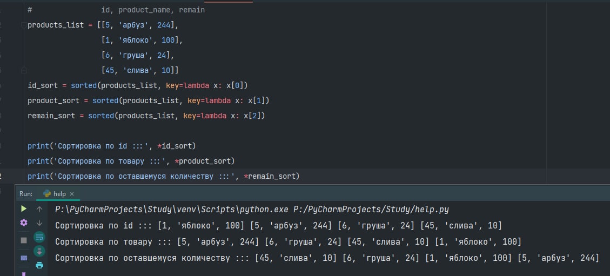The height and width of the screenshot is (276, 610).
Task: Click the Up the Stack Trace arrow
Action: [x=39, y=208]
